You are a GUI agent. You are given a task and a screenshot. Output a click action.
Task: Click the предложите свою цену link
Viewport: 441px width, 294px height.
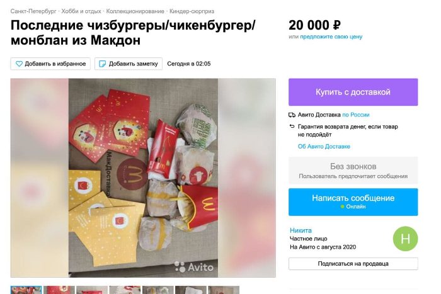point(331,37)
